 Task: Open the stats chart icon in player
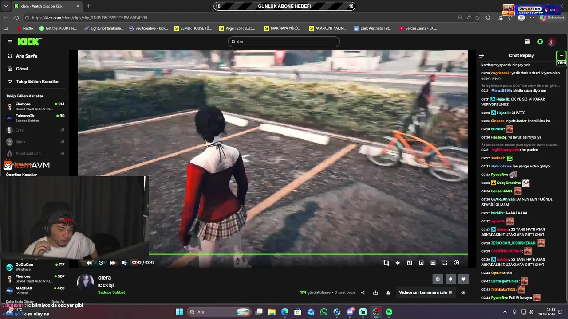(410, 263)
